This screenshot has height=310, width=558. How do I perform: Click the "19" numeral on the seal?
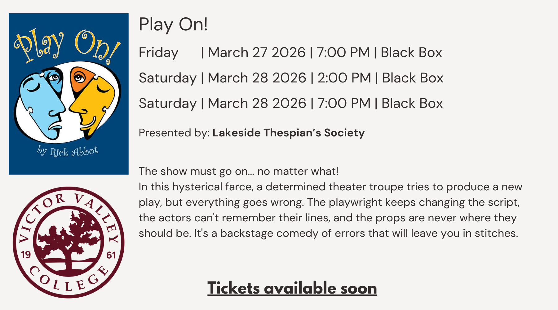26,255
